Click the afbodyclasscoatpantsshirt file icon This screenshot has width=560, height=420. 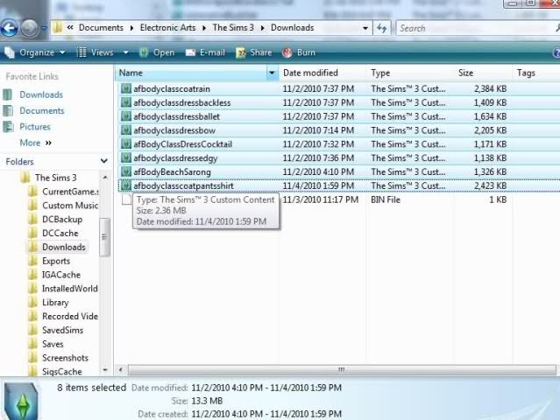[x=125, y=185]
